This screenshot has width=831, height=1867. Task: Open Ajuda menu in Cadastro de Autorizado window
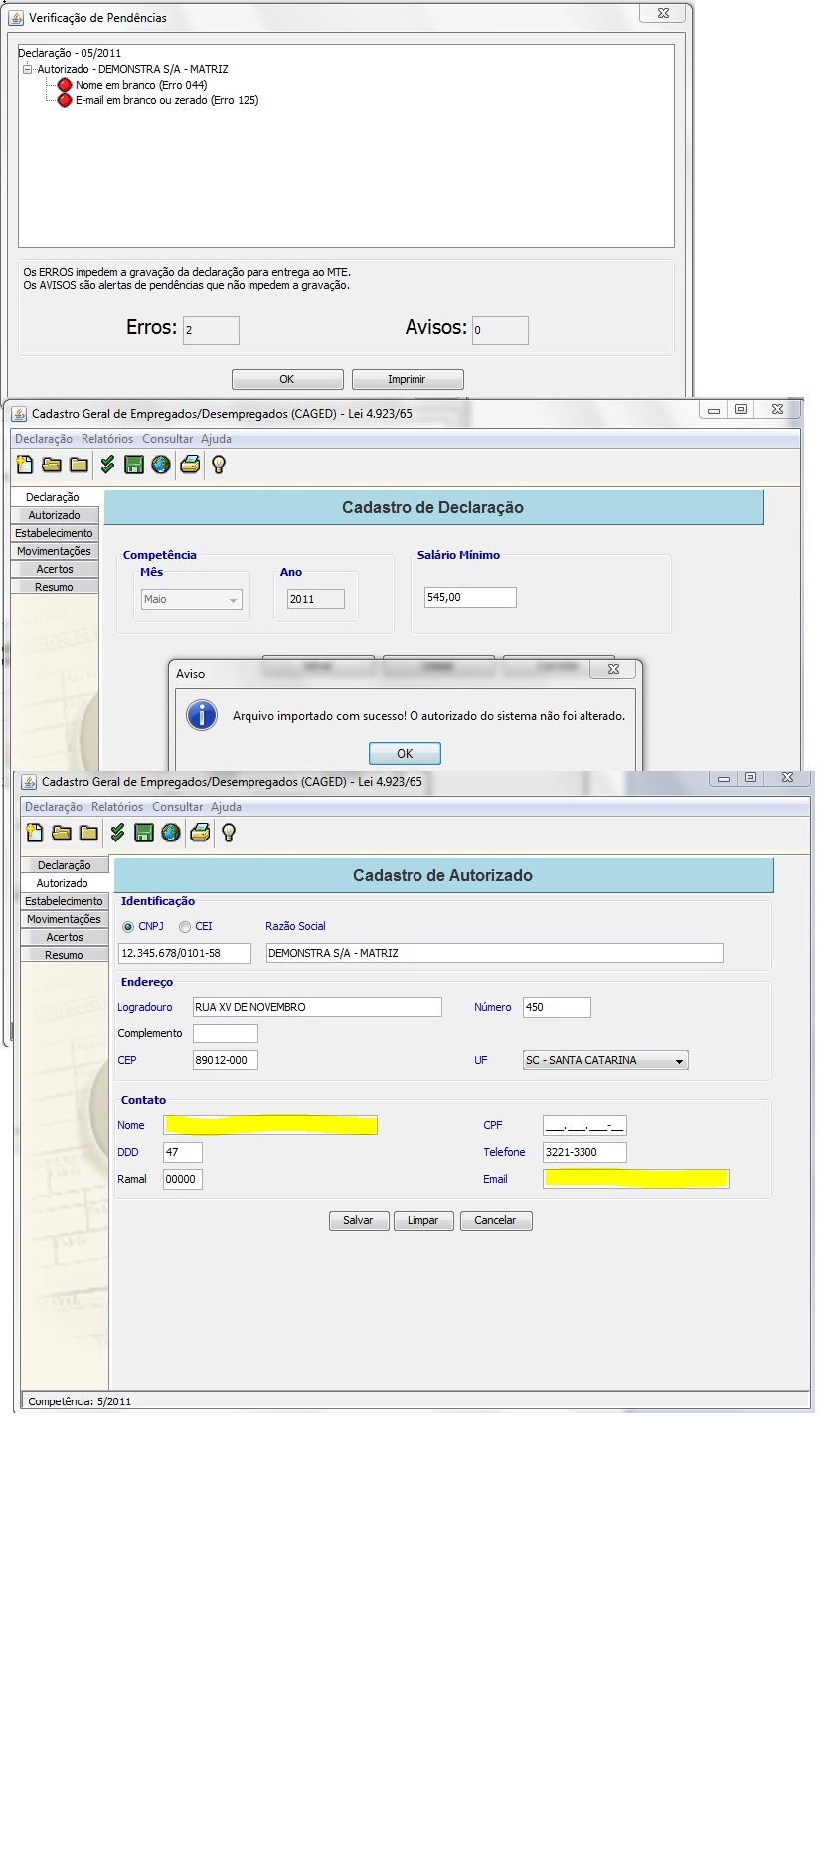[226, 807]
